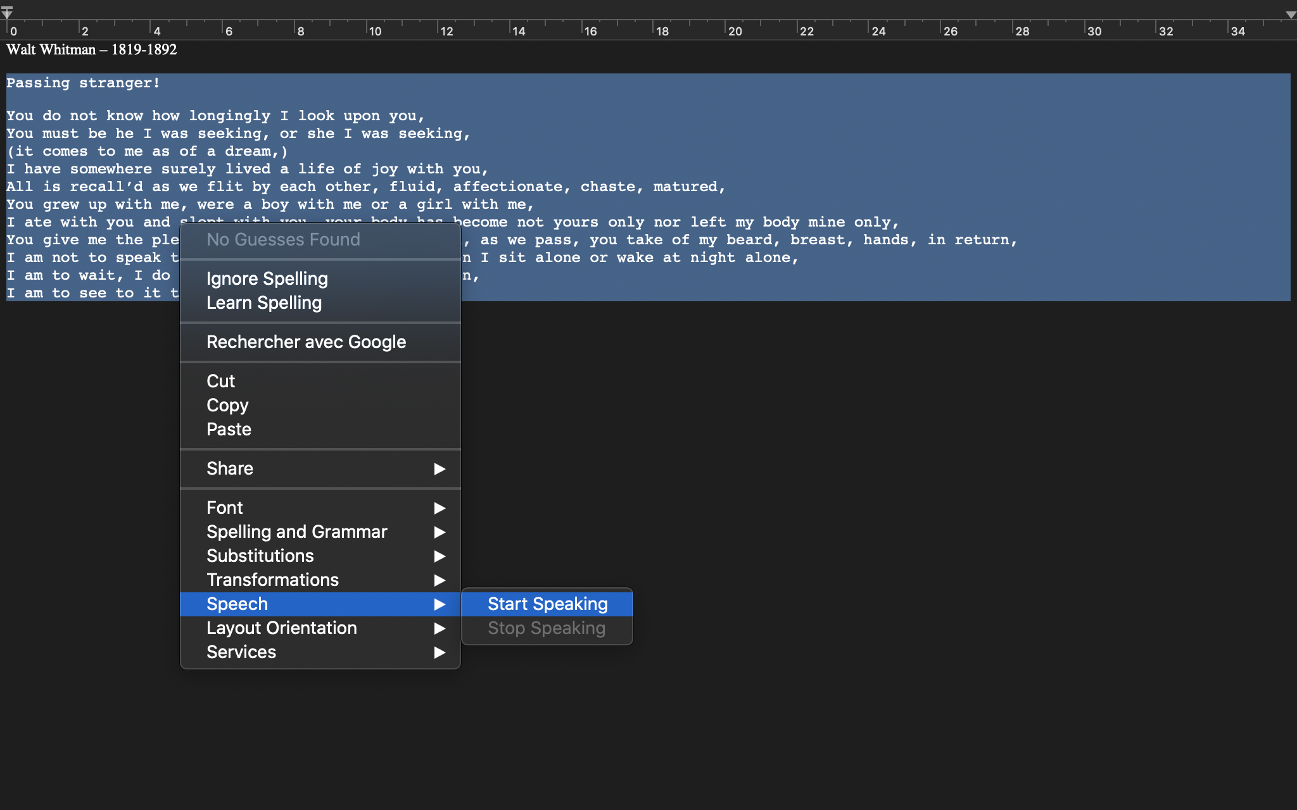Image resolution: width=1297 pixels, height=810 pixels.
Task: Click the 'Passing stranger!' line
Action: click(83, 83)
